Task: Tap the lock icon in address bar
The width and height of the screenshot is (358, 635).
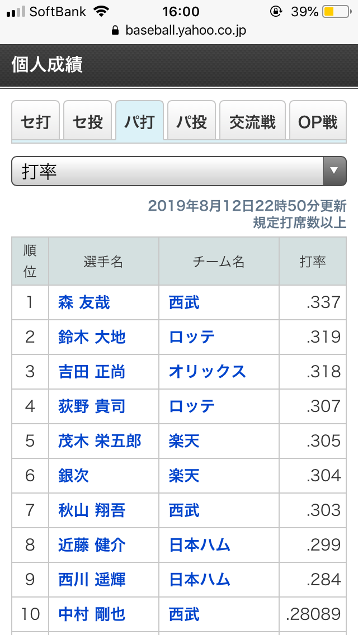Action: click(x=115, y=30)
